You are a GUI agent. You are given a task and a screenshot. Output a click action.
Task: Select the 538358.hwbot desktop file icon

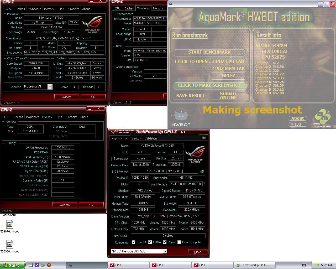coord(9,245)
